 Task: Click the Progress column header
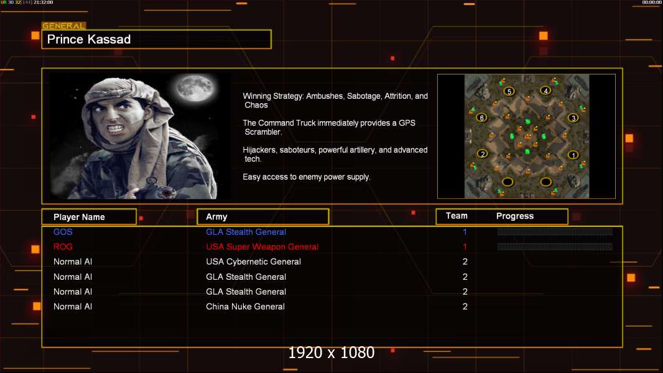click(x=515, y=216)
